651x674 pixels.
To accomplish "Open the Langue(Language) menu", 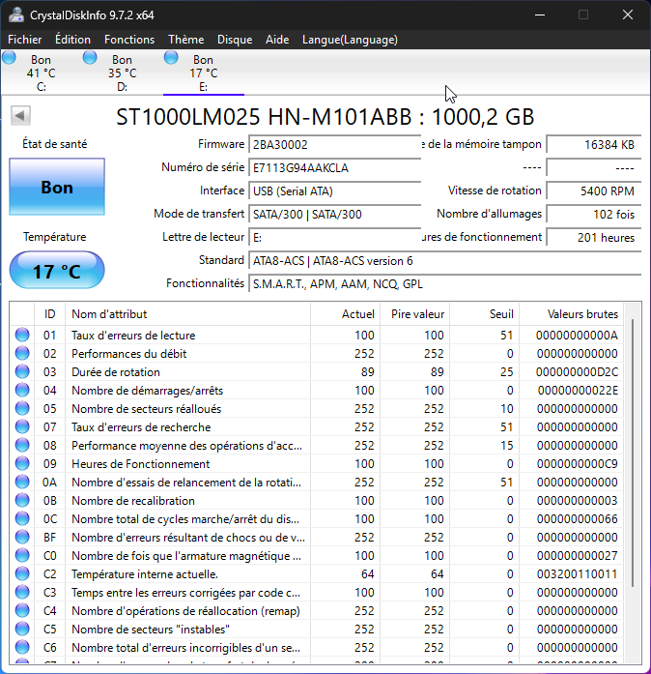I will (x=350, y=40).
